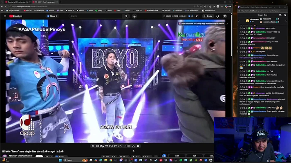The image size is (291, 163).
Task: Advance gifter leaderboard with right arrow
Action: 286,21
